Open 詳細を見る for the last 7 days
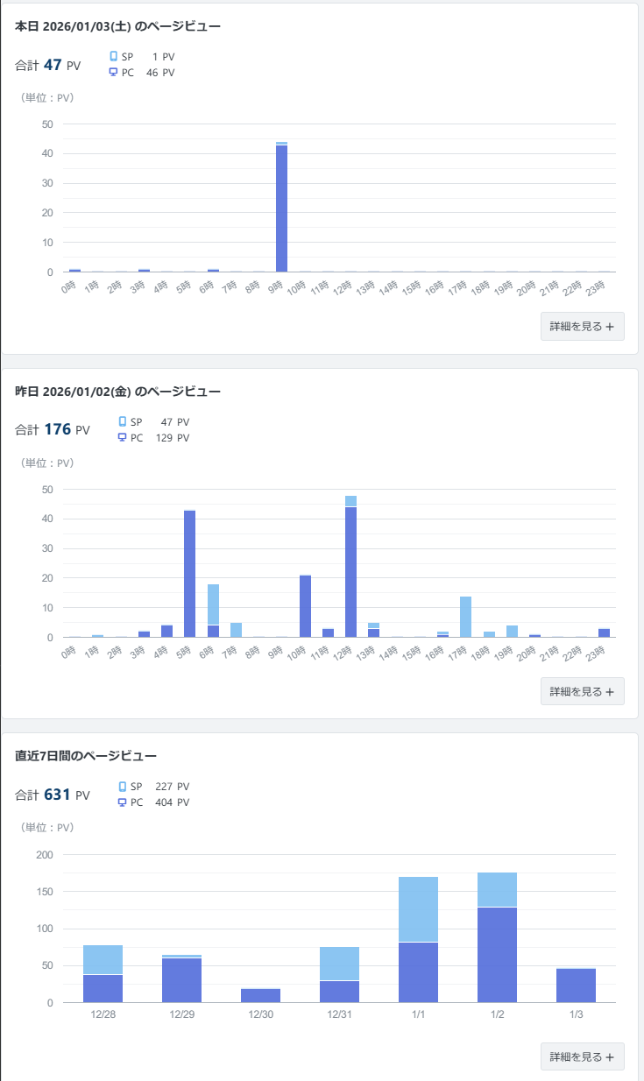644x1081 pixels. (582, 1056)
